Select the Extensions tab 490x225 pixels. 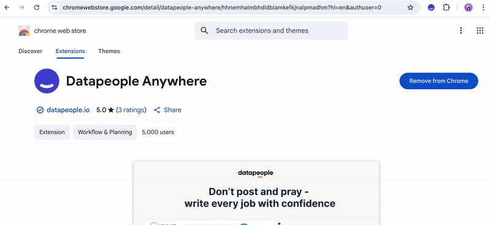click(71, 51)
